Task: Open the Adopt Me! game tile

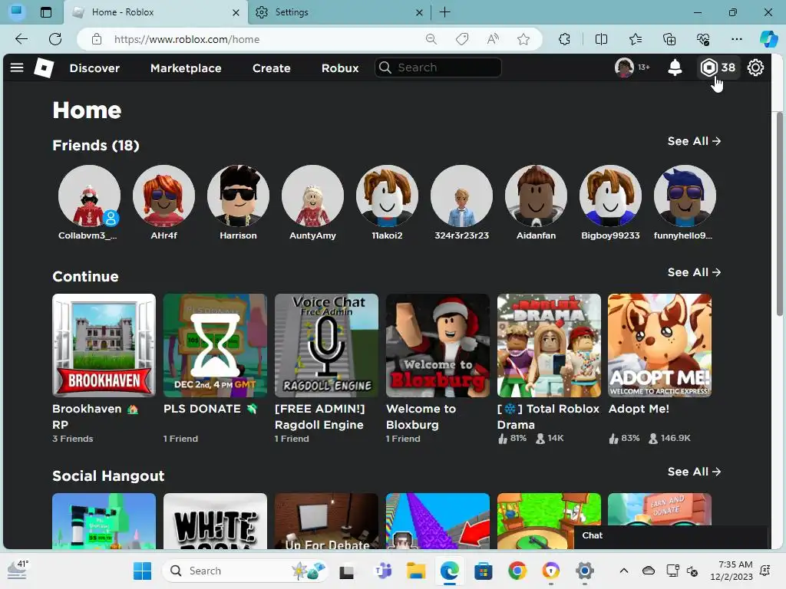Action: (x=659, y=346)
